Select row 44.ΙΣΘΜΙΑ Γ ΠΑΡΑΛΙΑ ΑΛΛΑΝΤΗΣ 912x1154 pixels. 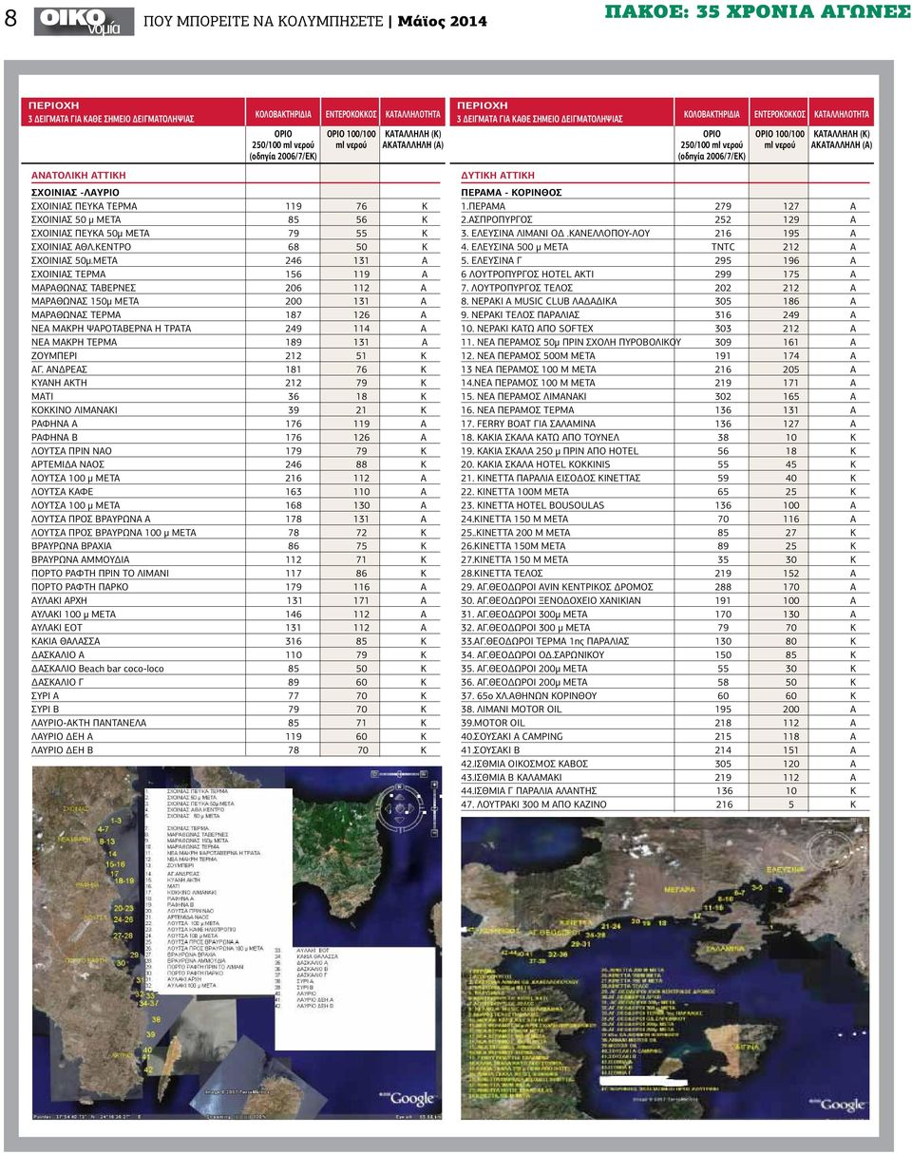[663, 791]
